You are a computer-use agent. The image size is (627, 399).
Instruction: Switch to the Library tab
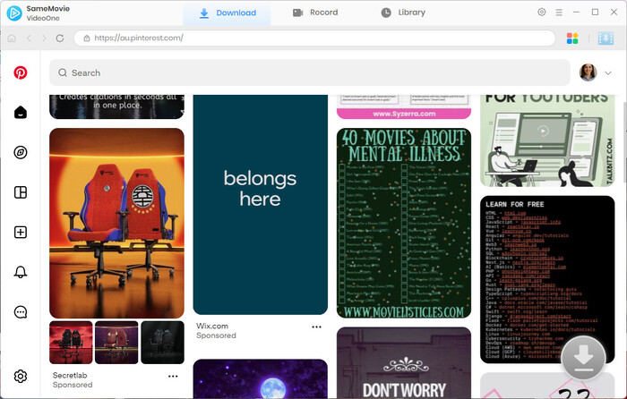click(x=403, y=13)
